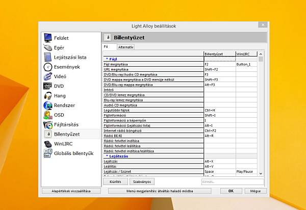Screen dimensions: 306x210
Task: Click the Billentyűzet column header
Action: tap(220, 54)
